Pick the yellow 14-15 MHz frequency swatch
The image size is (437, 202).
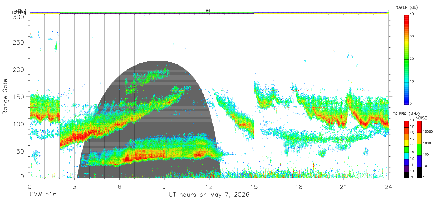click(x=406, y=143)
